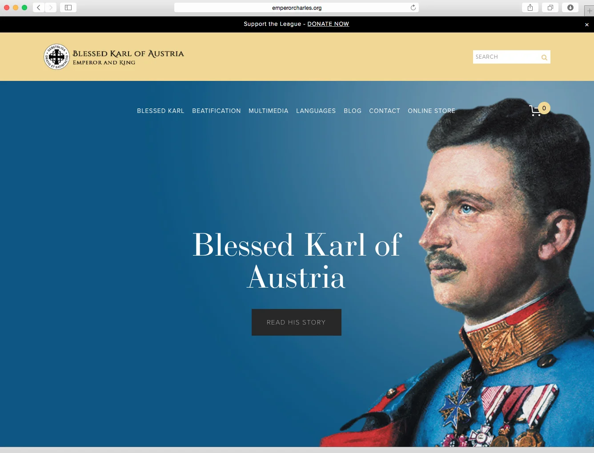Screen dimensions: 594x453
Task: Toggle the Safari sidebar icon
Action: (x=68, y=7)
